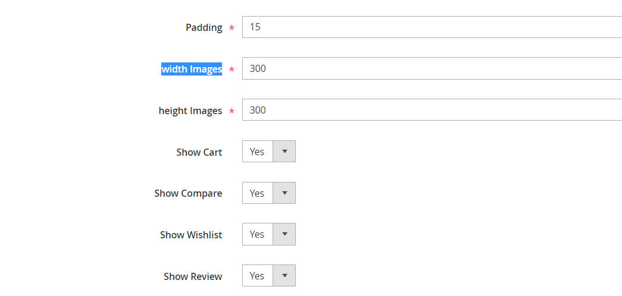This screenshot has height=296, width=622.
Task: Open the Show Wishlist dropdown
Action: pos(268,234)
